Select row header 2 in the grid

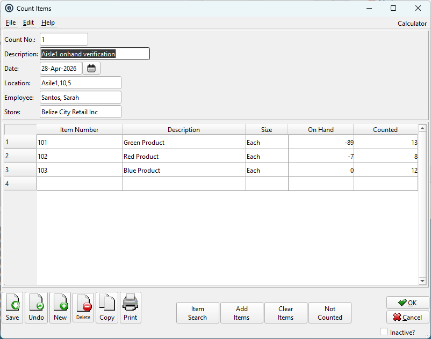(x=20, y=156)
